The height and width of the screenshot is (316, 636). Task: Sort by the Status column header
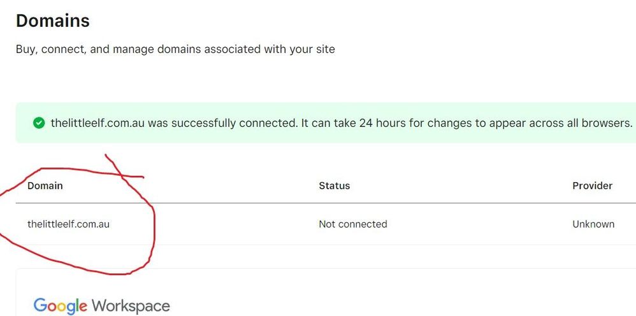coord(334,186)
